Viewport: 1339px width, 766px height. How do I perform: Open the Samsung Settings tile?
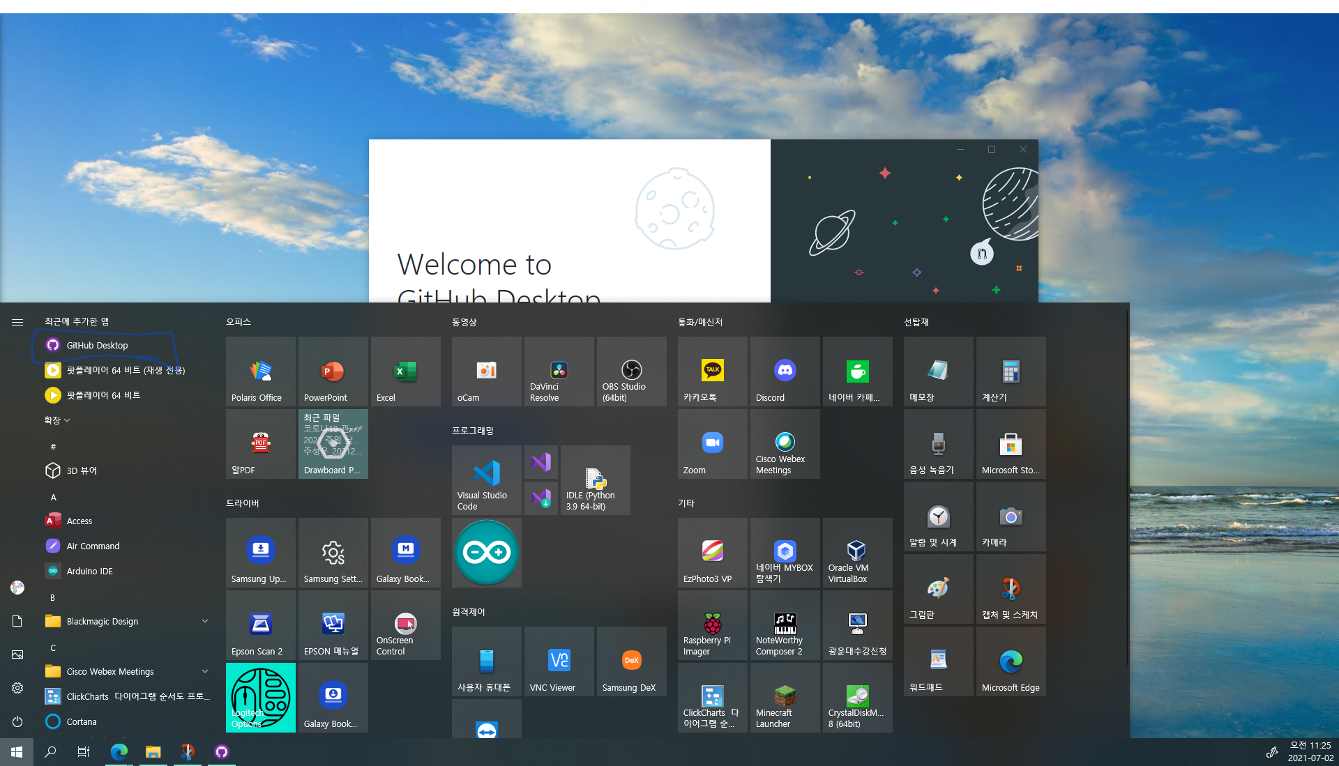coord(333,553)
